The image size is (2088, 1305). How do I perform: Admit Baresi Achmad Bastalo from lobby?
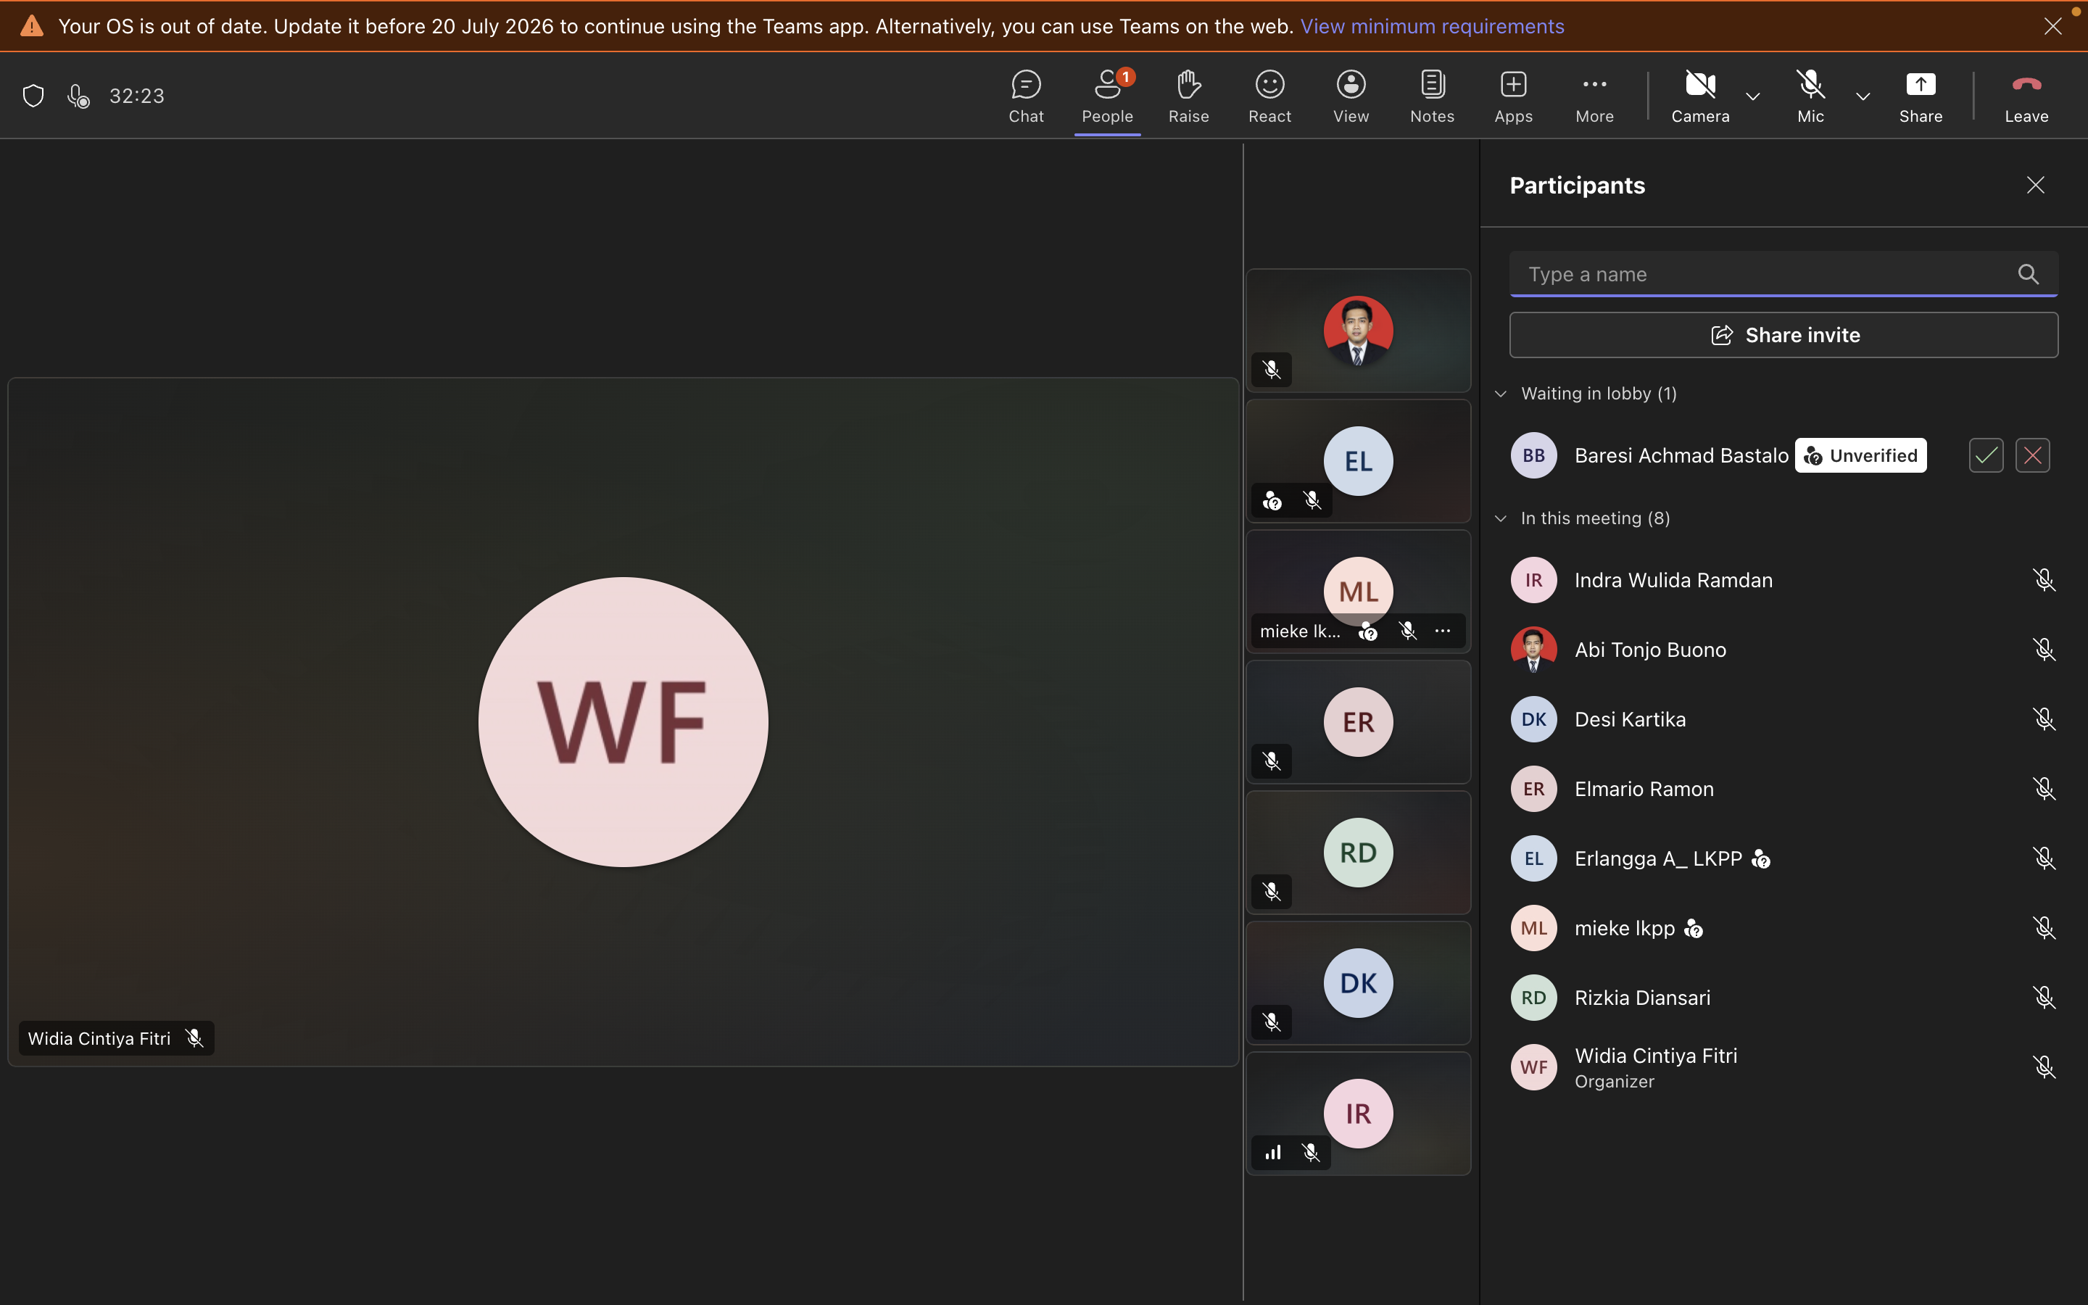tap(1985, 455)
